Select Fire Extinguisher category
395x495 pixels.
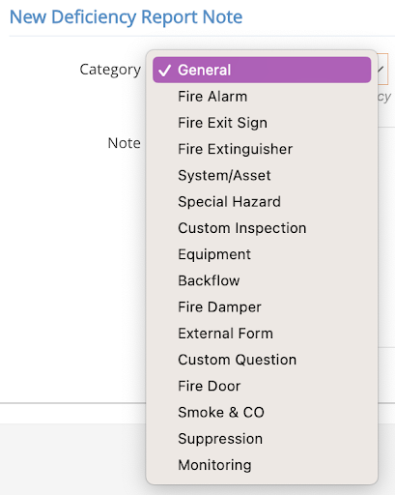coord(262,149)
